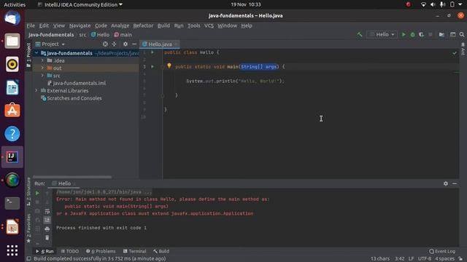Click the run gutter arrow beside main method
This screenshot has height=262, width=467.
click(x=153, y=66)
